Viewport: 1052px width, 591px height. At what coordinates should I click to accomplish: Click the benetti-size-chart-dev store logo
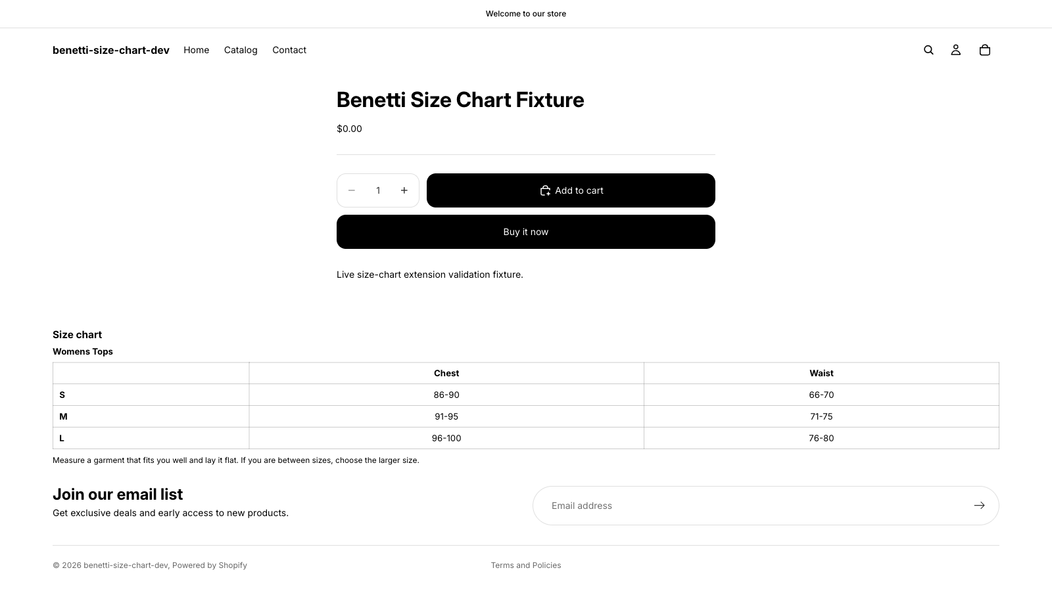click(111, 50)
